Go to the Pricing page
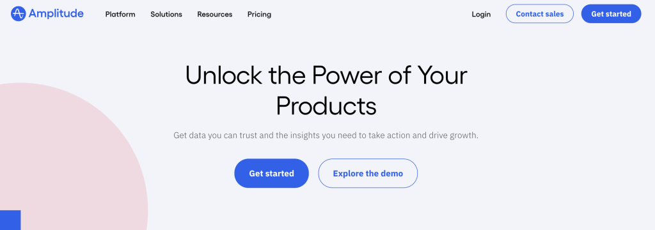The width and height of the screenshot is (655, 230). point(259,14)
